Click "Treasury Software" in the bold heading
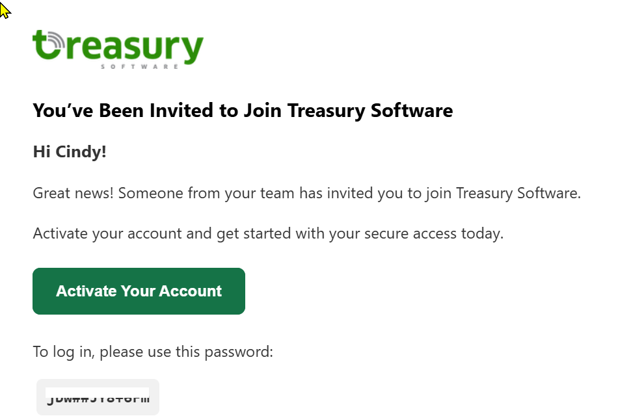Screen dimensions: 644x416 (369, 110)
